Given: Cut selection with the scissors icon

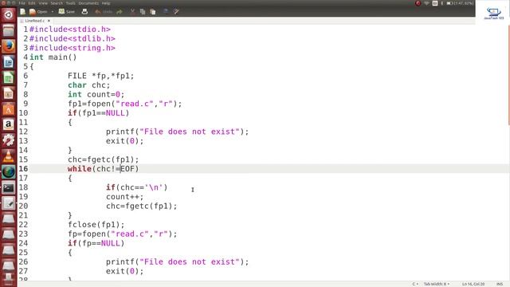Looking at the screenshot, I should [132, 12].
